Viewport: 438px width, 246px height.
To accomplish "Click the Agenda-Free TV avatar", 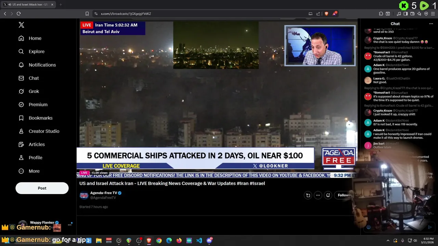I will pyautogui.click(x=84, y=195).
